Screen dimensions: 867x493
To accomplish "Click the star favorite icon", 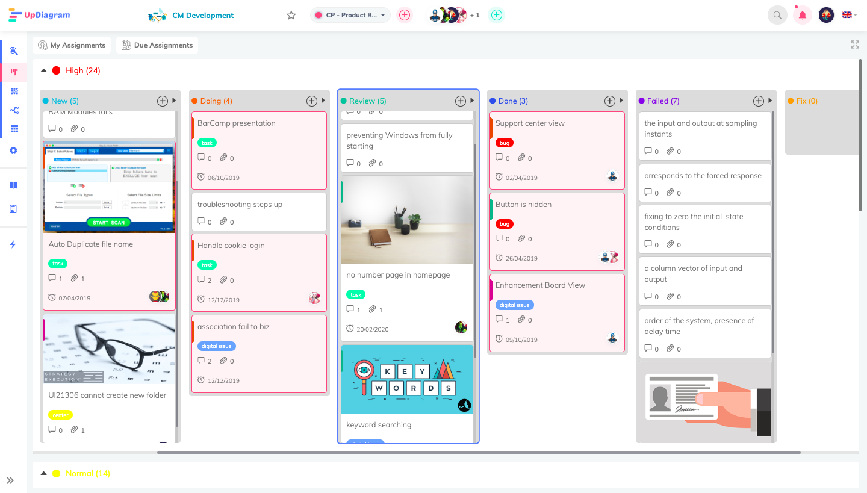I will (x=291, y=16).
